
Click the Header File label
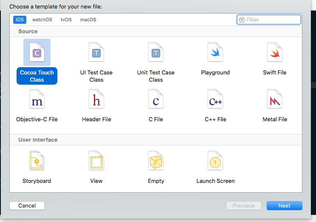96,119
